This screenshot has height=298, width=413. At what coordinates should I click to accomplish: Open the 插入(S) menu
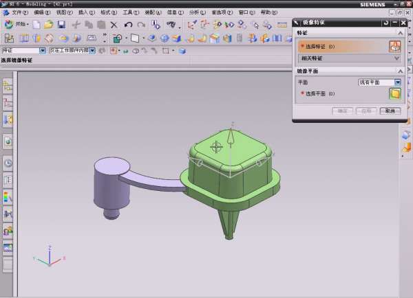(87, 12)
